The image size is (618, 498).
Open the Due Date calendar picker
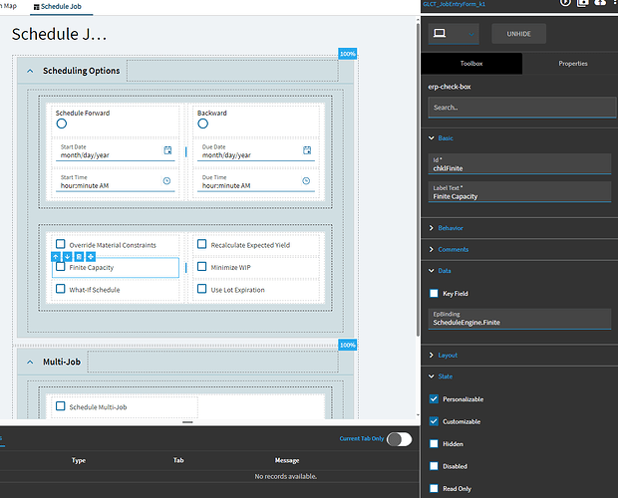tap(307, 150)
